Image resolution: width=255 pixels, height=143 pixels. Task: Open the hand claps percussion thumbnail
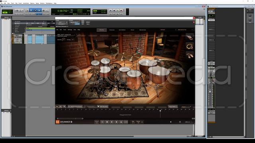pyautogui.click(x=190, y=56)
